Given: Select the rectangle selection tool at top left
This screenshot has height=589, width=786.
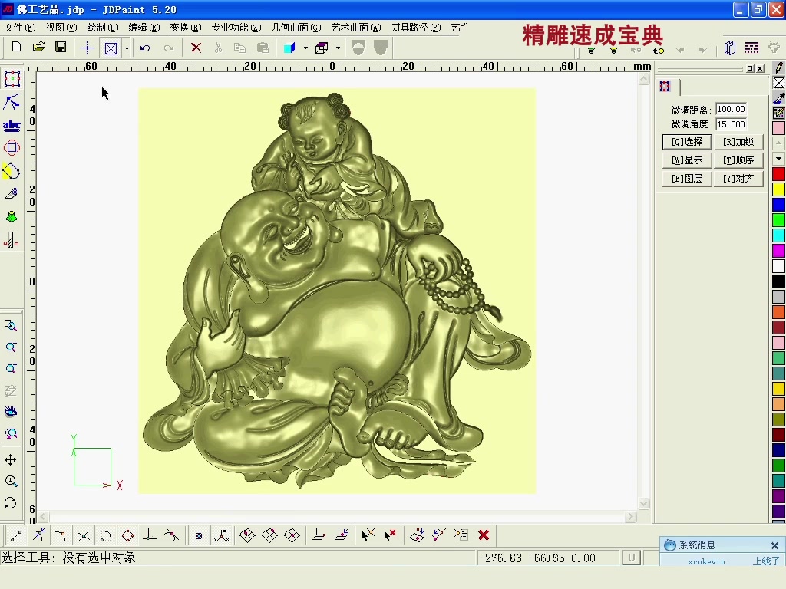Looking at the screenshot, I should click(x=11, y=79).
